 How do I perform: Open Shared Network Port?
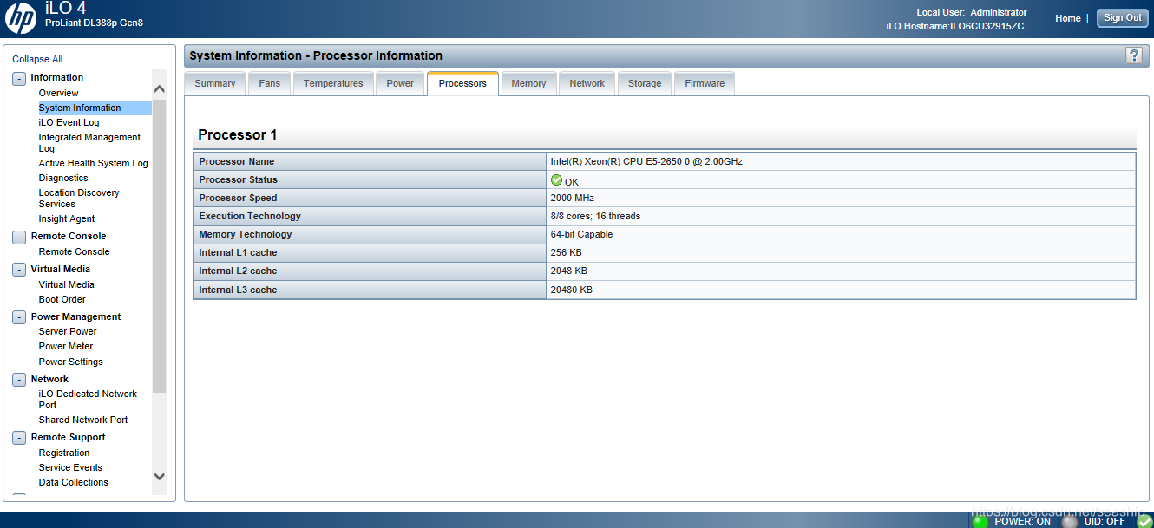83,420
